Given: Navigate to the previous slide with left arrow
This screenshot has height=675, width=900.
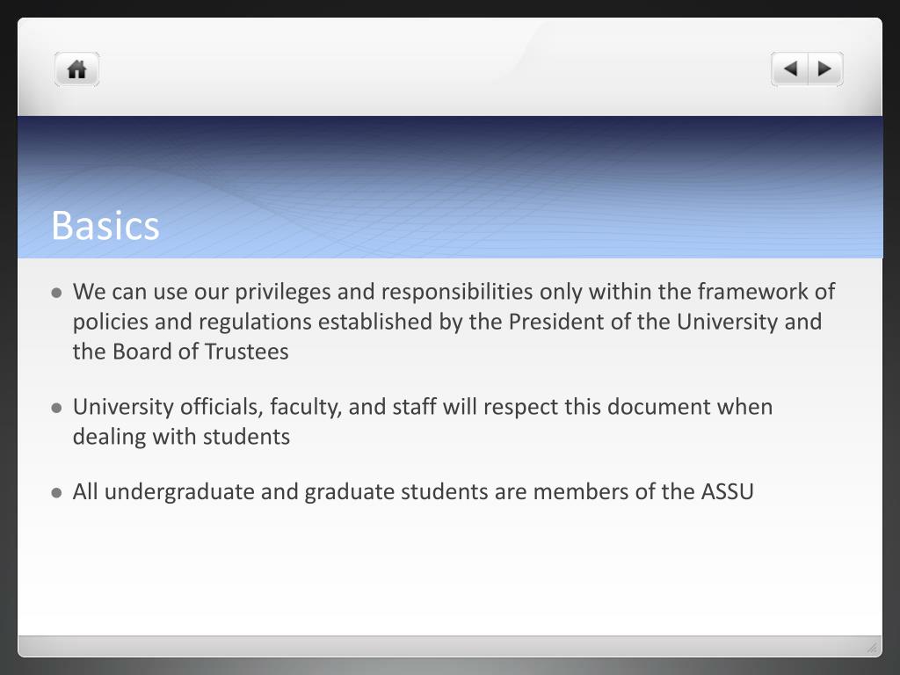Looking at the screenshot, I should (790, 69).
